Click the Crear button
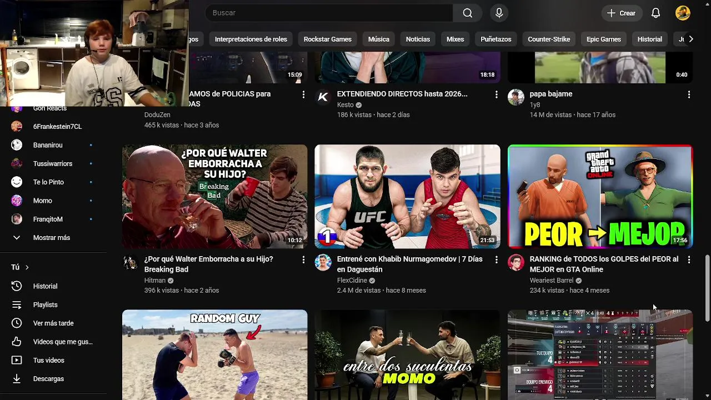The height and width of the screenshot is (400, 711). pyautogui.click(x=622, y=13)
